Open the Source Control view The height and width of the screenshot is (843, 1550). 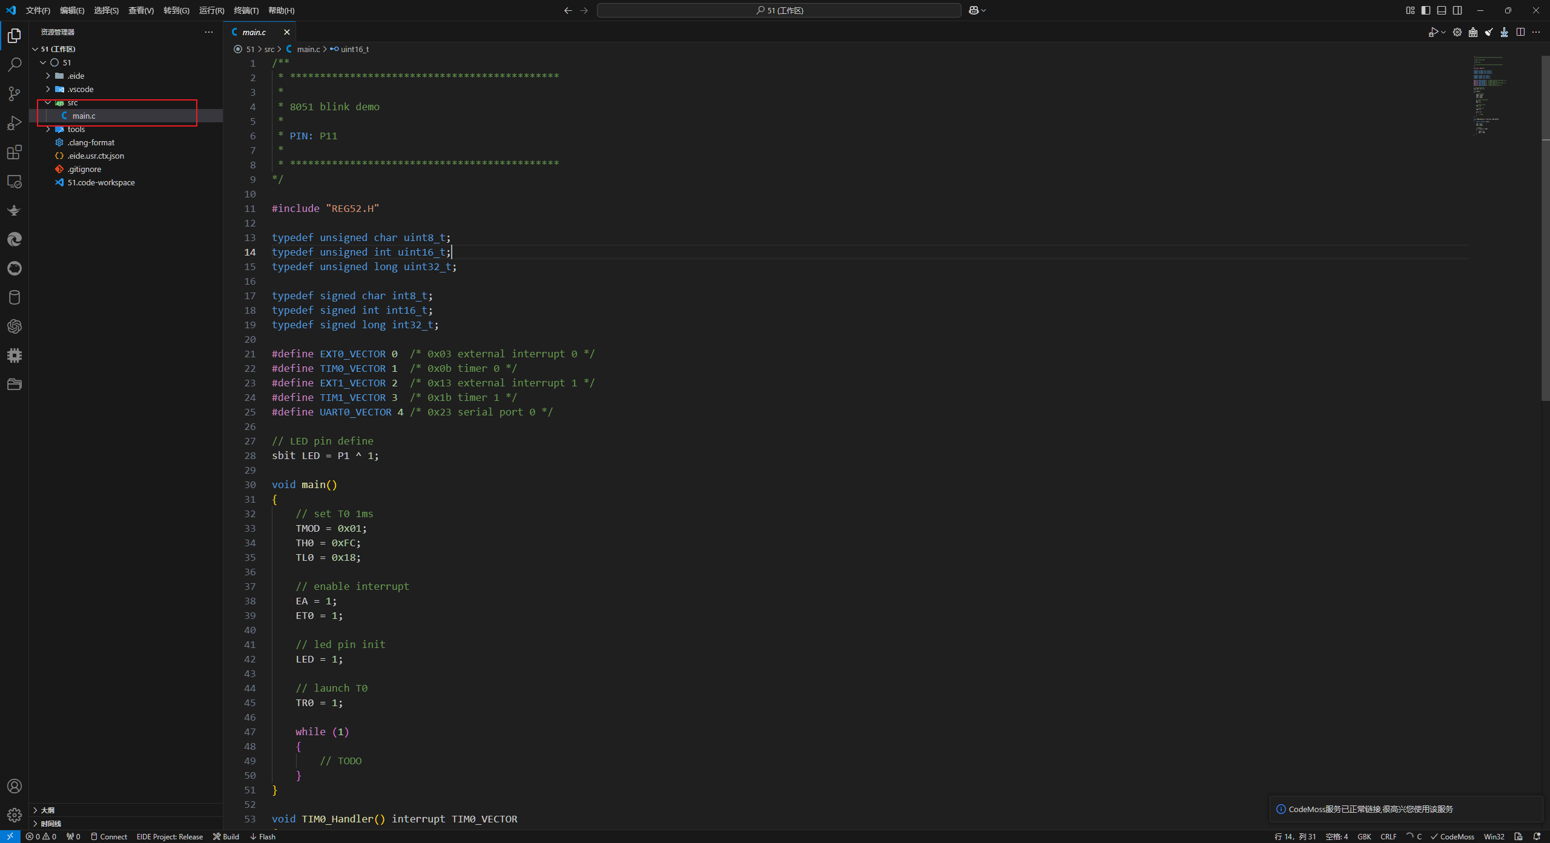click(x=15, y=94)
